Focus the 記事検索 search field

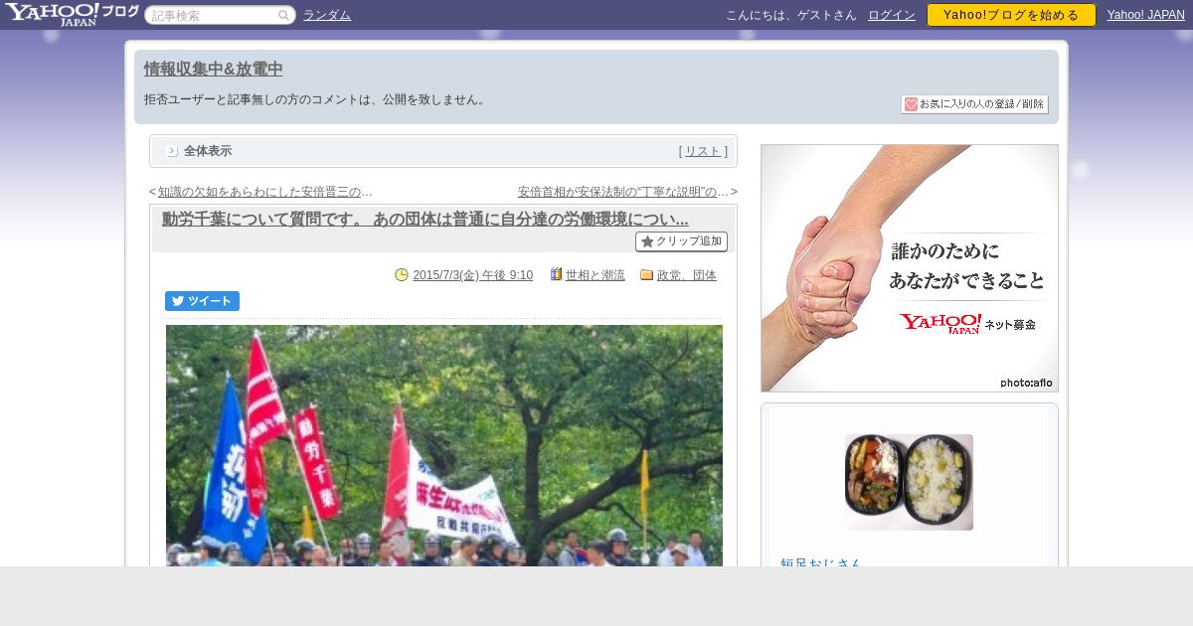(220, 15)
